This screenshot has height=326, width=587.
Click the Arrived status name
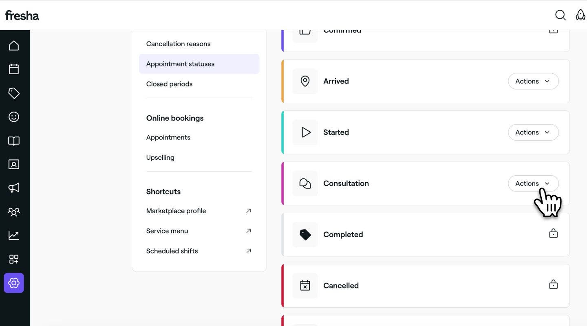(336, 81)
